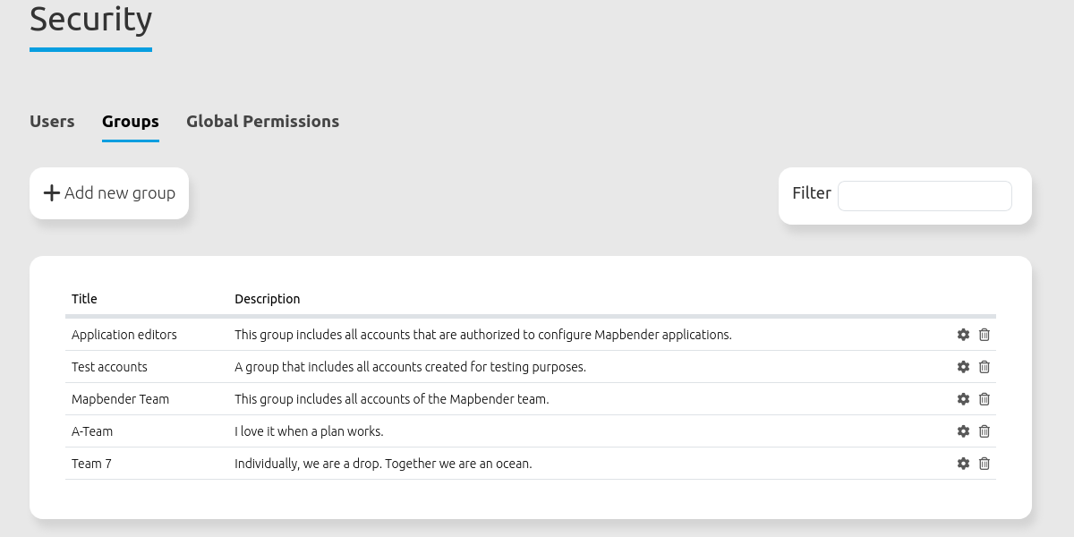Open gear icon for Mapbender Team group
This screenshot has height=537, width=1074.
click(963, 399)
